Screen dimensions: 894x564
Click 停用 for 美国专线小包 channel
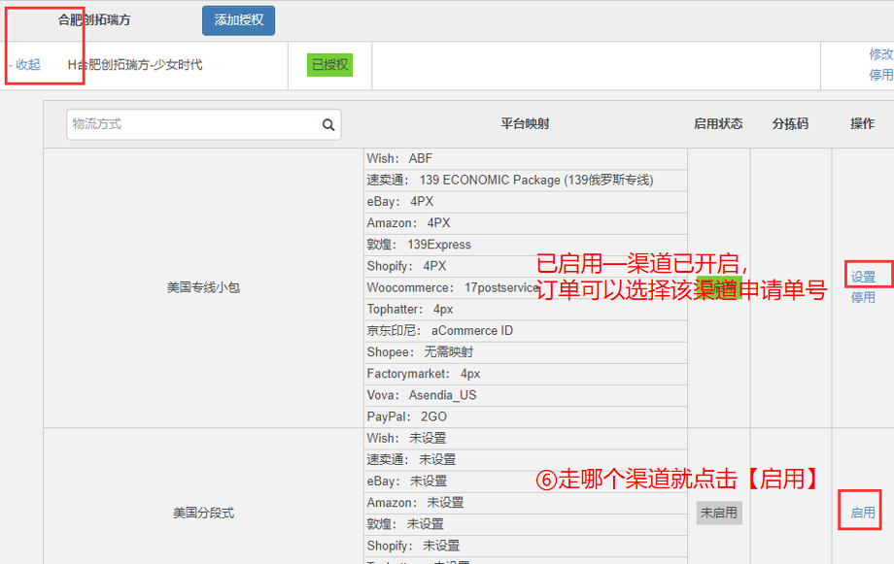[863, 297]
